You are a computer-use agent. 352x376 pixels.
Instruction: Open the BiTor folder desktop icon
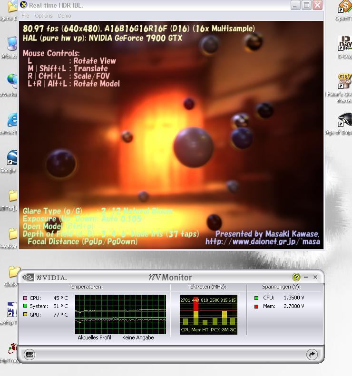tap(13, 195)
